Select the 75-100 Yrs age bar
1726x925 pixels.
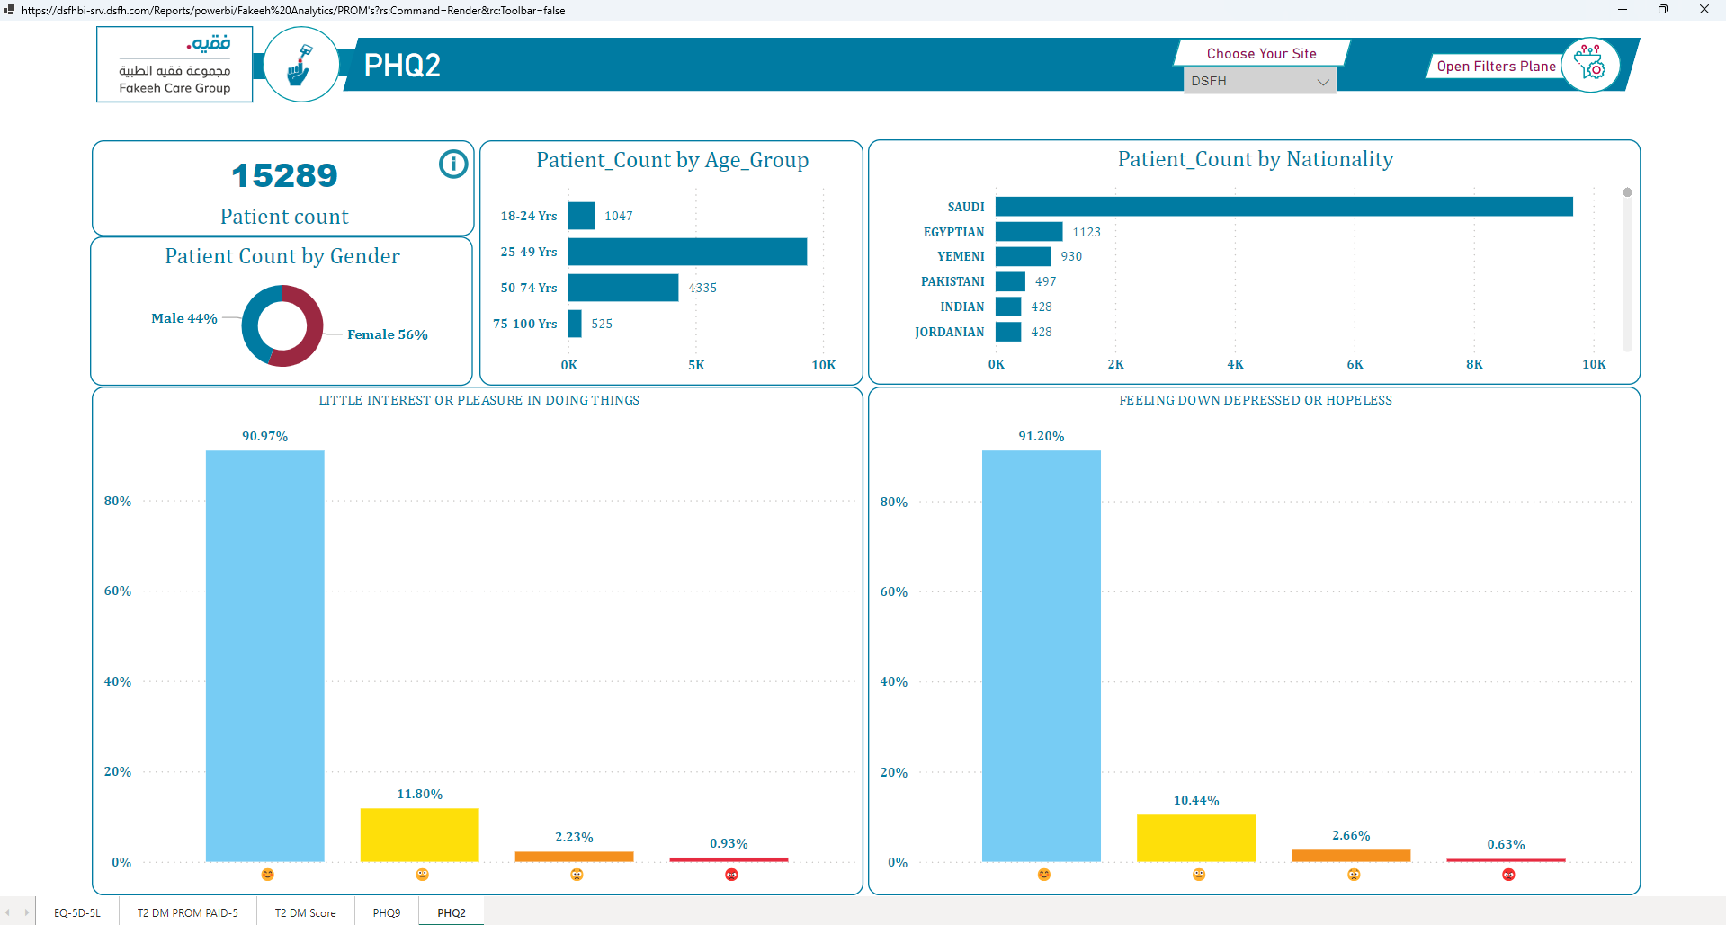(575, 324)
